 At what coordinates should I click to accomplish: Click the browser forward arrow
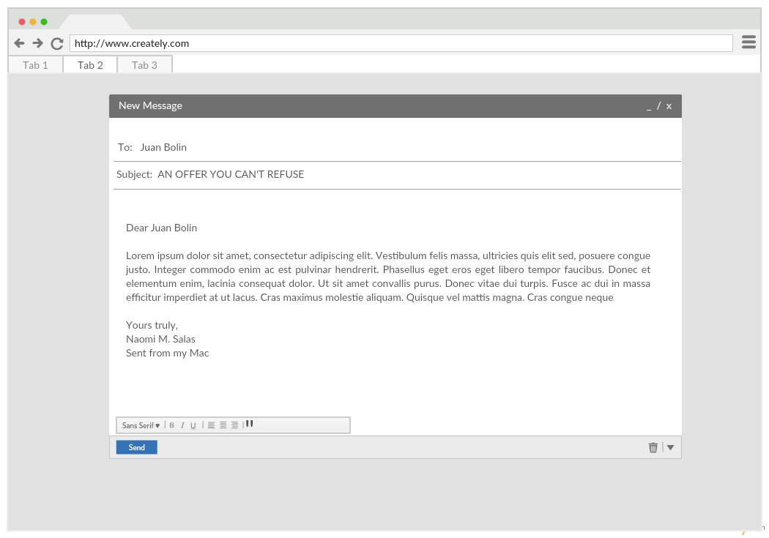tap(38, 43)
